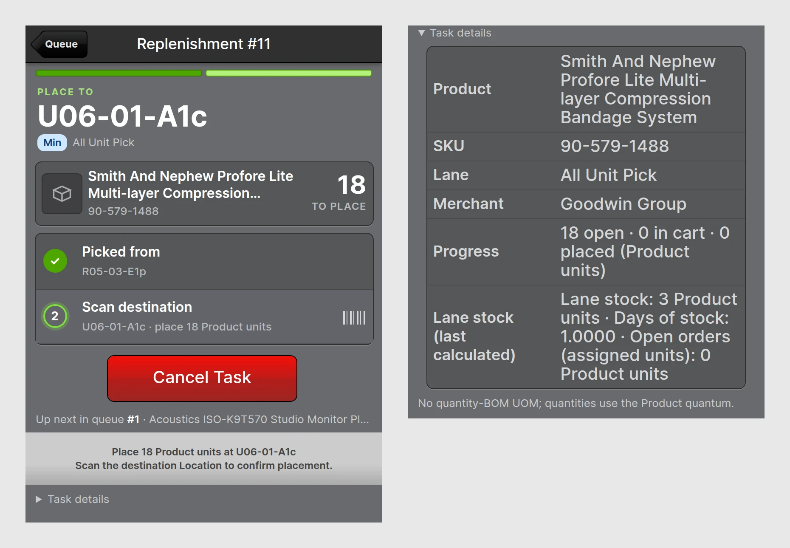Open the Scan destination step row
790x548 pixels.
pos(204,317)
